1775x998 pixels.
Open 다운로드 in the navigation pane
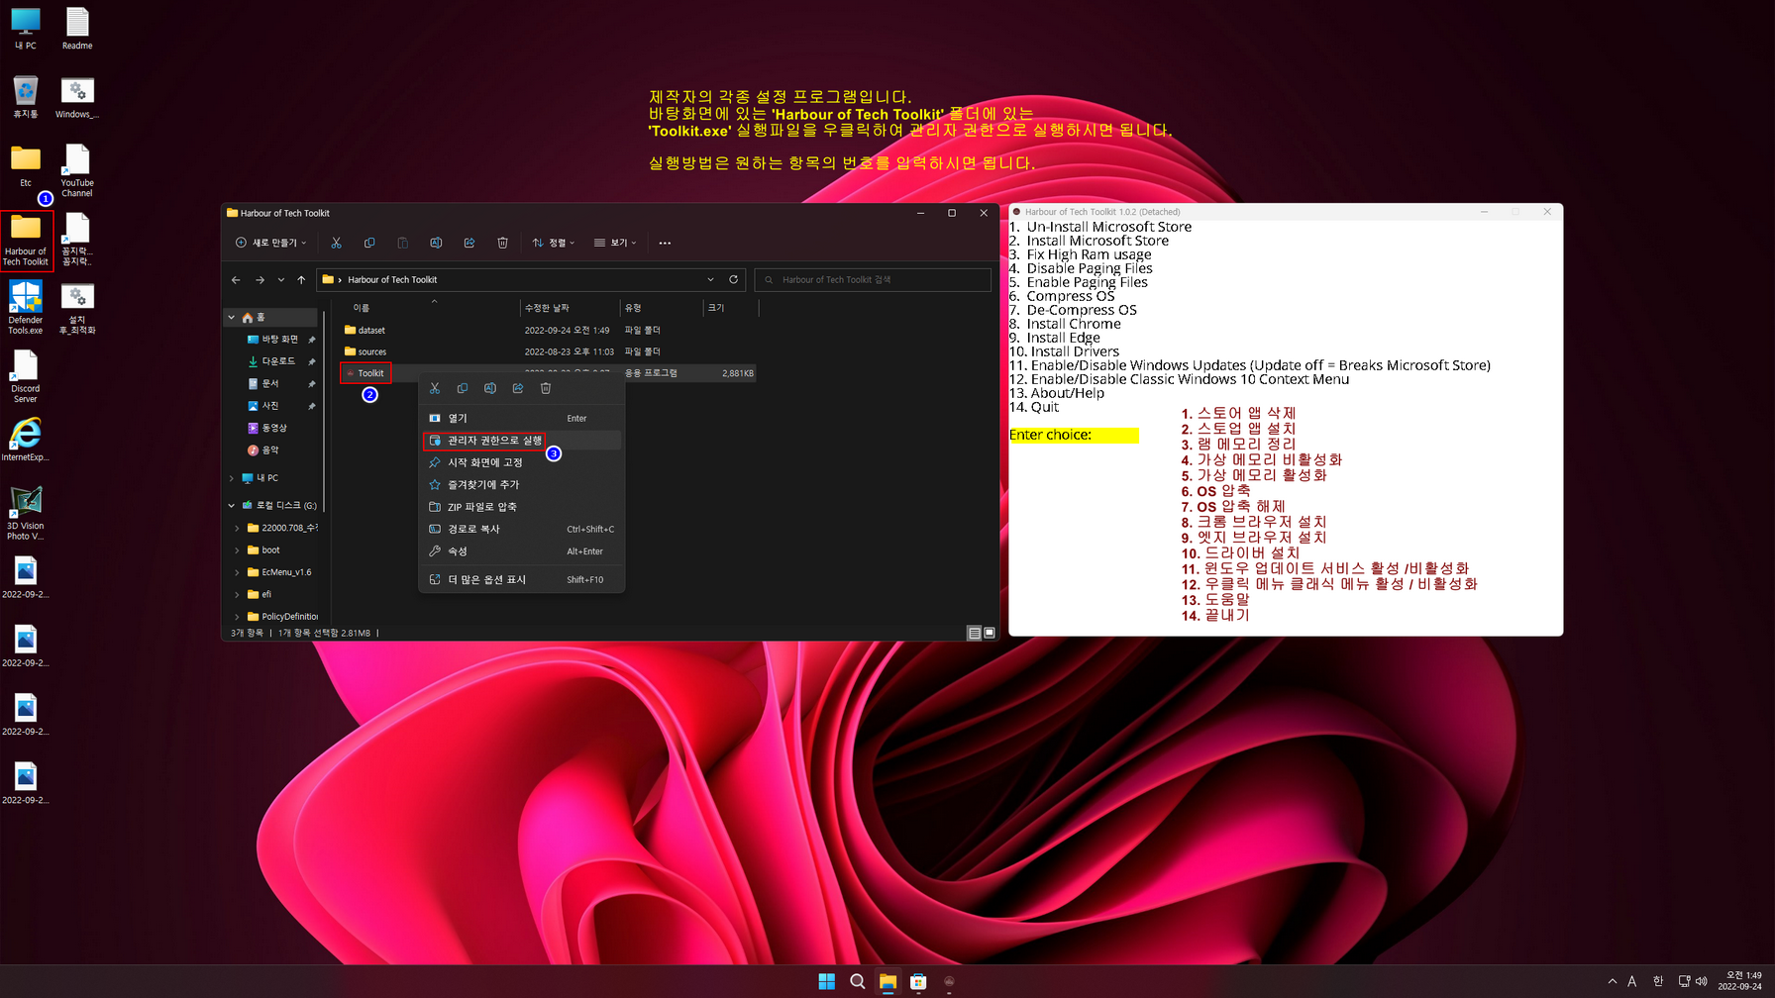coord(278,361)
